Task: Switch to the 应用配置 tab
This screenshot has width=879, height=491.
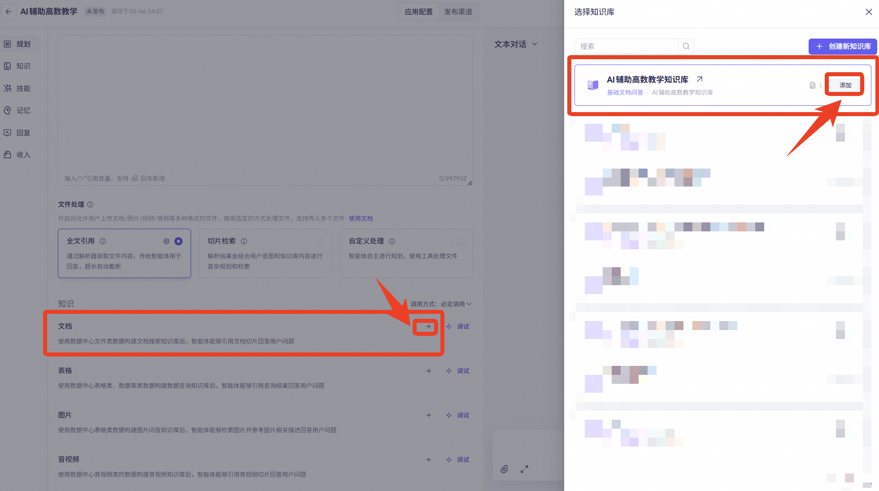Action: point(418,12)
